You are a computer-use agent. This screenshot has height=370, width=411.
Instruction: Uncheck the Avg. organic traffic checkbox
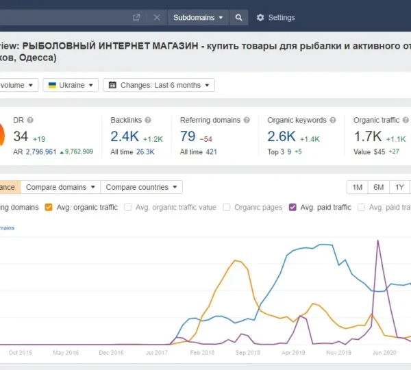pos(49,208)
